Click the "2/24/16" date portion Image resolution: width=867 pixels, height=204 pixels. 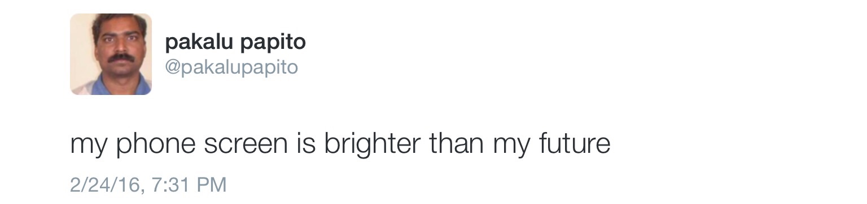tap(104, 184)
